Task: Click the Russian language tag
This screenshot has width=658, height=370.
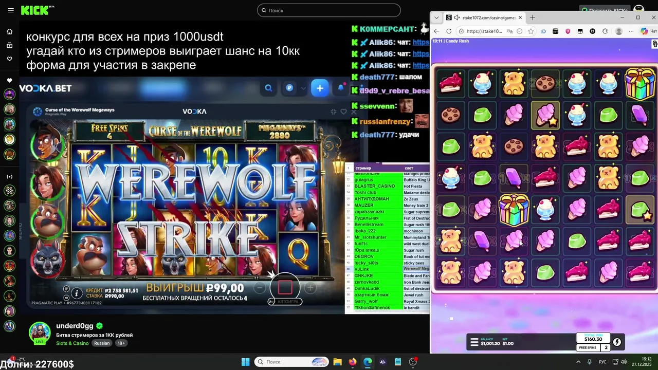Action: tap(102, 343)
